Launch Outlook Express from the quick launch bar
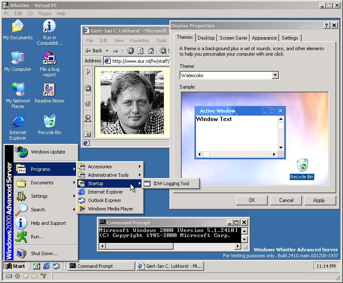This screenshot has width=343, height=283. coord(56,266)
